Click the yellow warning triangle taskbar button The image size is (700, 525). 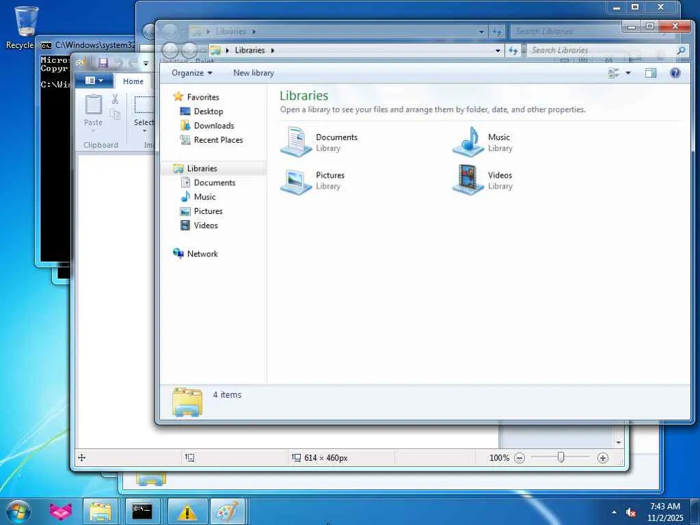click(x=187, y=511)
